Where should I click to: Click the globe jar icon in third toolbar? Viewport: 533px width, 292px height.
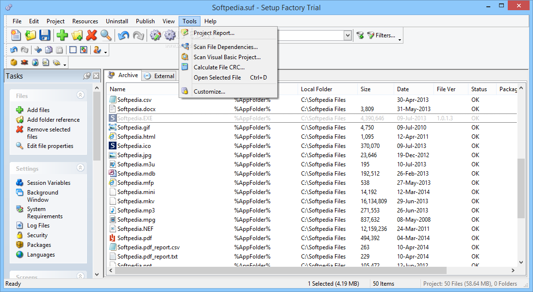(35, 63)
